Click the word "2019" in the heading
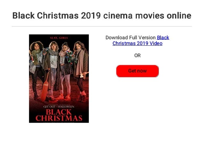This screenshot has height=153, width=204. (91, 16)
